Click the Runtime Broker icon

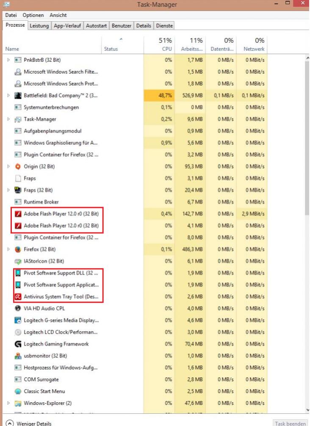coord(18,202)
